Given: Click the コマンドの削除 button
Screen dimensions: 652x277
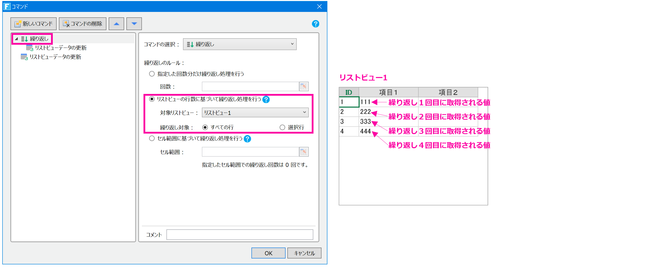Looking at the screenshot, I should (x=83, y=24).
